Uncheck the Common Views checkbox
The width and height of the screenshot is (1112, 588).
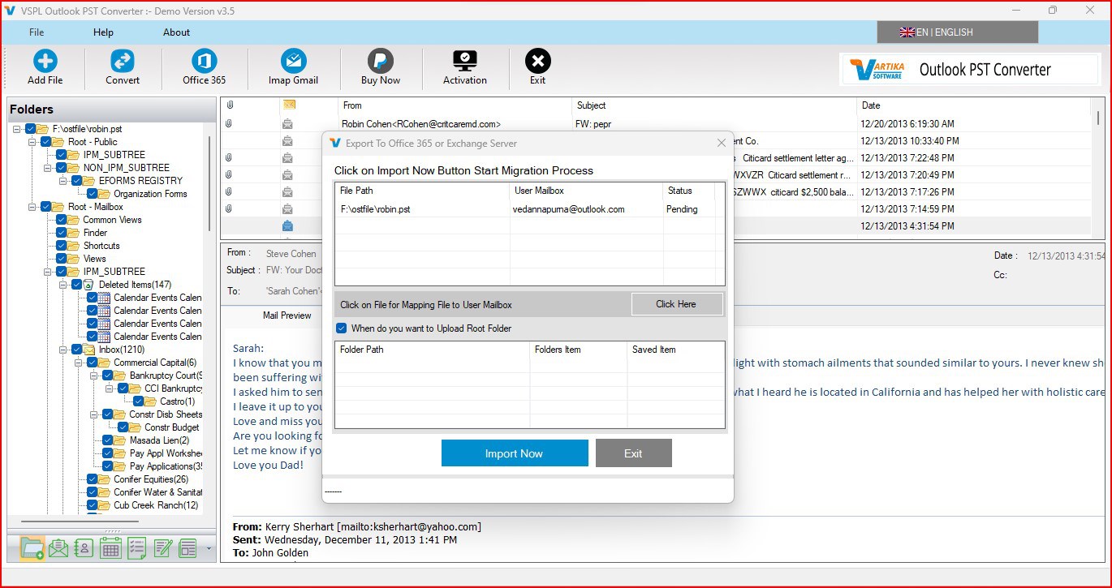click(x=62, y=220)
